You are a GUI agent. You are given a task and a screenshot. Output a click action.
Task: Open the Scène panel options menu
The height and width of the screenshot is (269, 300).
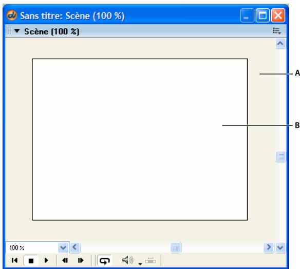(277, 31)
